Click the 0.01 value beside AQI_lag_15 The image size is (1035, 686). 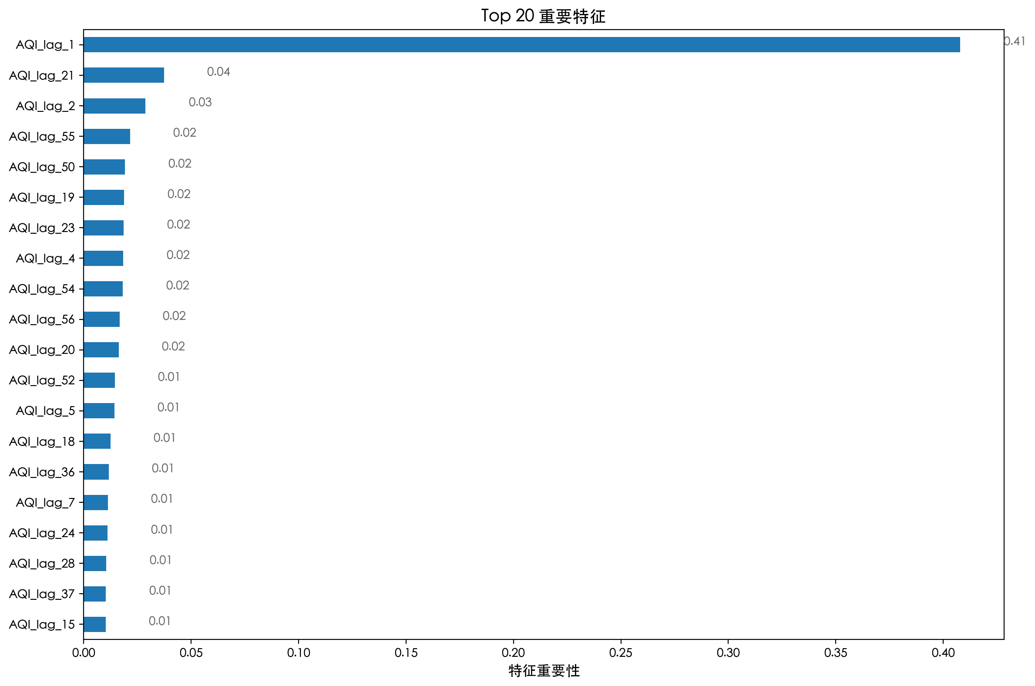[x=159, y=621]
